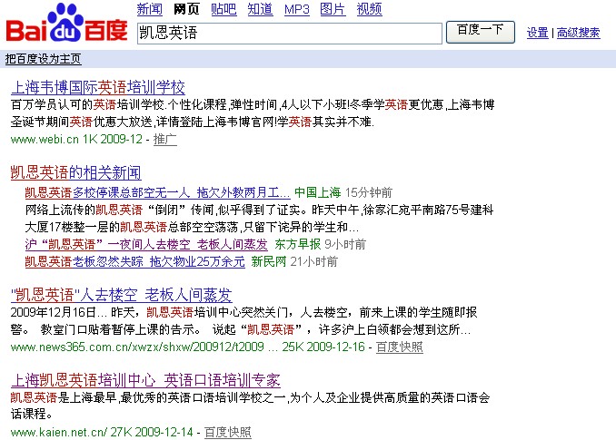Screen dimensions: 616x440
Task: Switch to the MP3 search tab
Action: click(297, 9)
